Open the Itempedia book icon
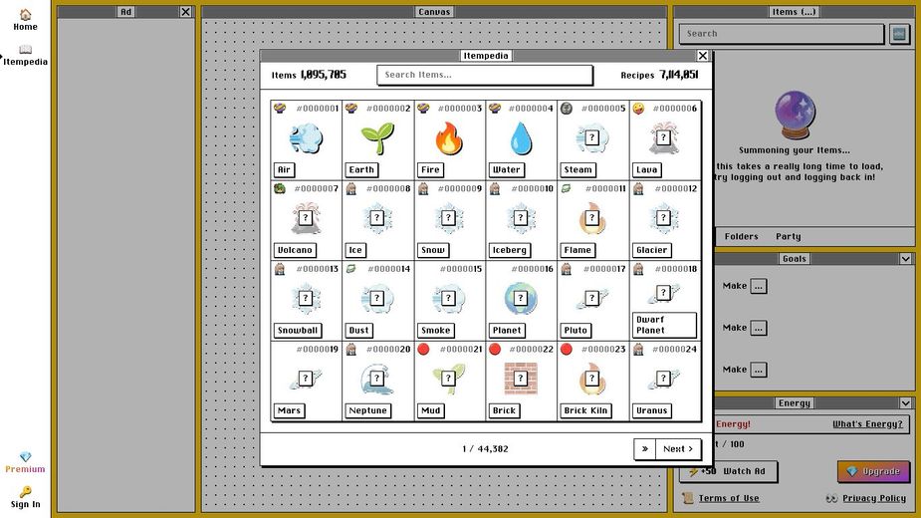The image size is (921, 518). [x=25, y=50]
